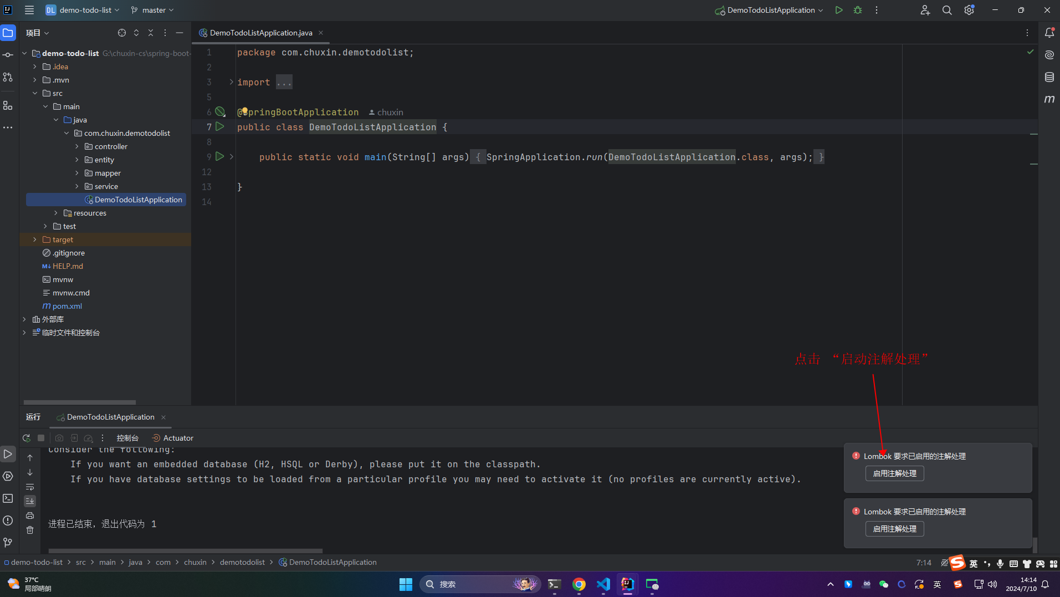Image resolution: width=1060 pixels, height=597 pixels.
Task: Open the 项目 view dropdown
Action: pyautogui.click(x=37, y=33)
